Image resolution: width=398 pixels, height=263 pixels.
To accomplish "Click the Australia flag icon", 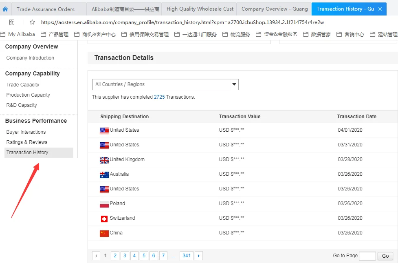I will point(104,175).
